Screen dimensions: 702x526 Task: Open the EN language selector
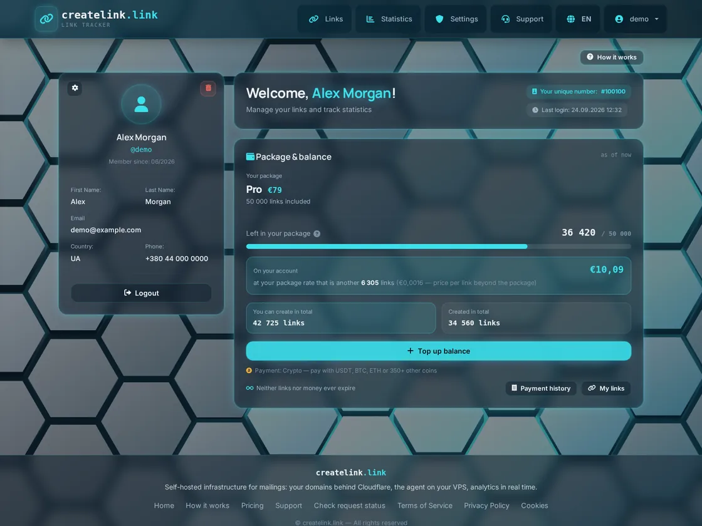pyautogui.click(x=579, y=19)
